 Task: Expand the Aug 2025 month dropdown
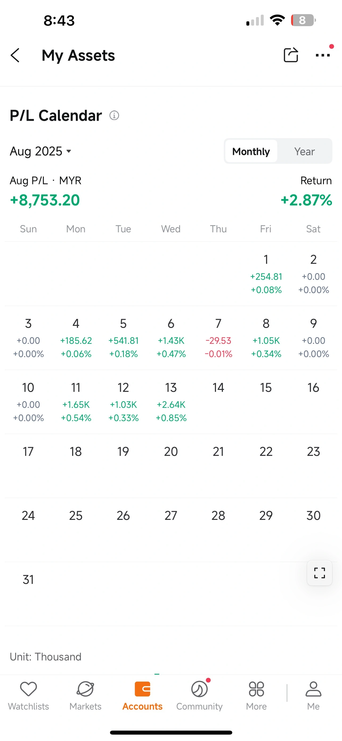(x=40, y=151)
